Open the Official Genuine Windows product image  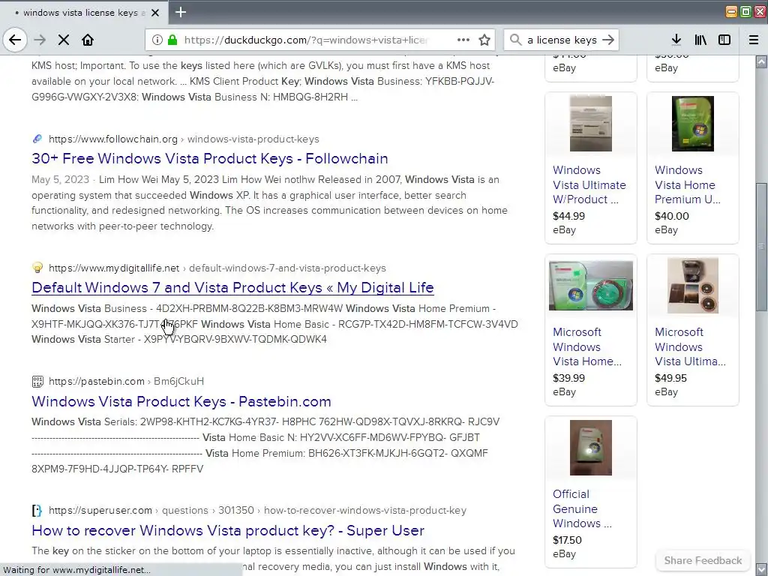click(591, 448)
